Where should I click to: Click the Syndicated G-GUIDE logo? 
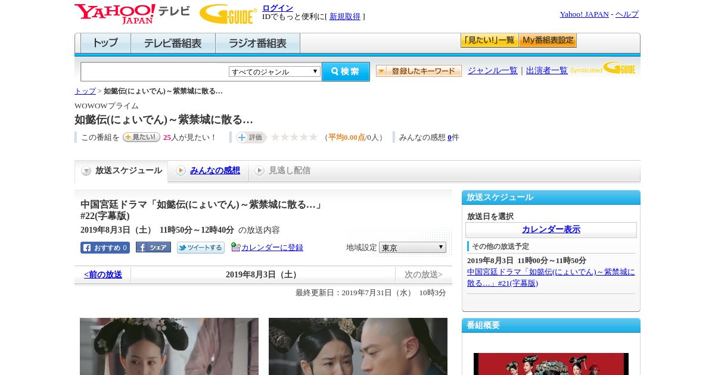(603, 68)
